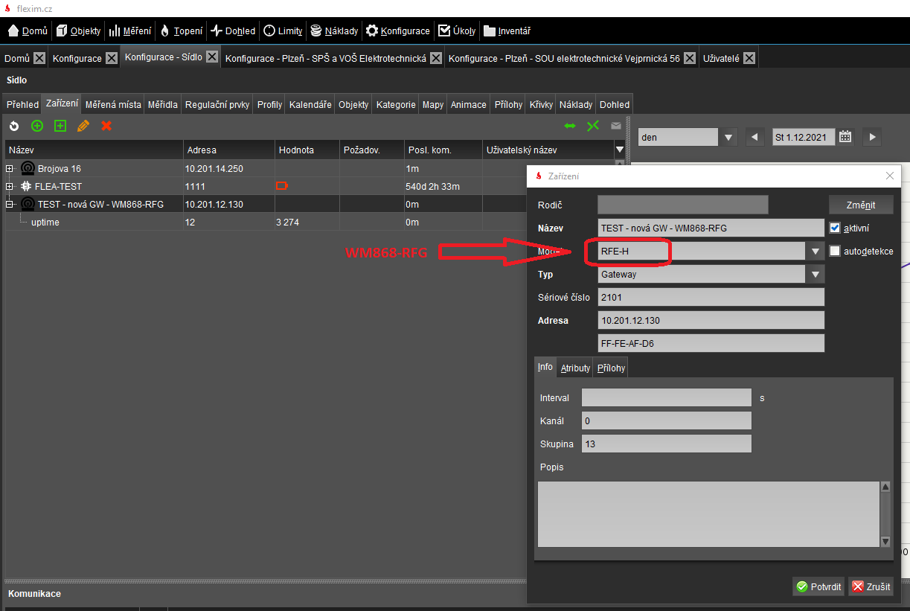Click the Změnit button
Screen dimensions: 910x611
click(x=861, y=205)
